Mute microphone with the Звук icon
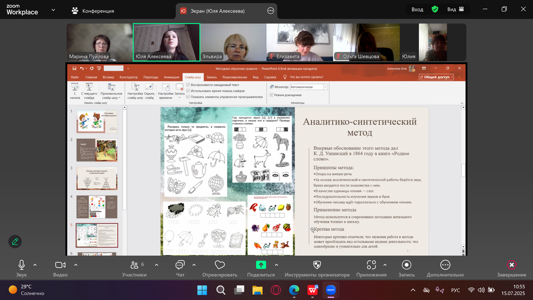 click(x=21, y=265)
